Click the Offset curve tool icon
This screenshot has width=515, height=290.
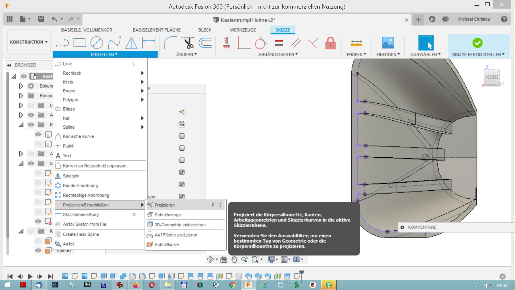point(205,43)
